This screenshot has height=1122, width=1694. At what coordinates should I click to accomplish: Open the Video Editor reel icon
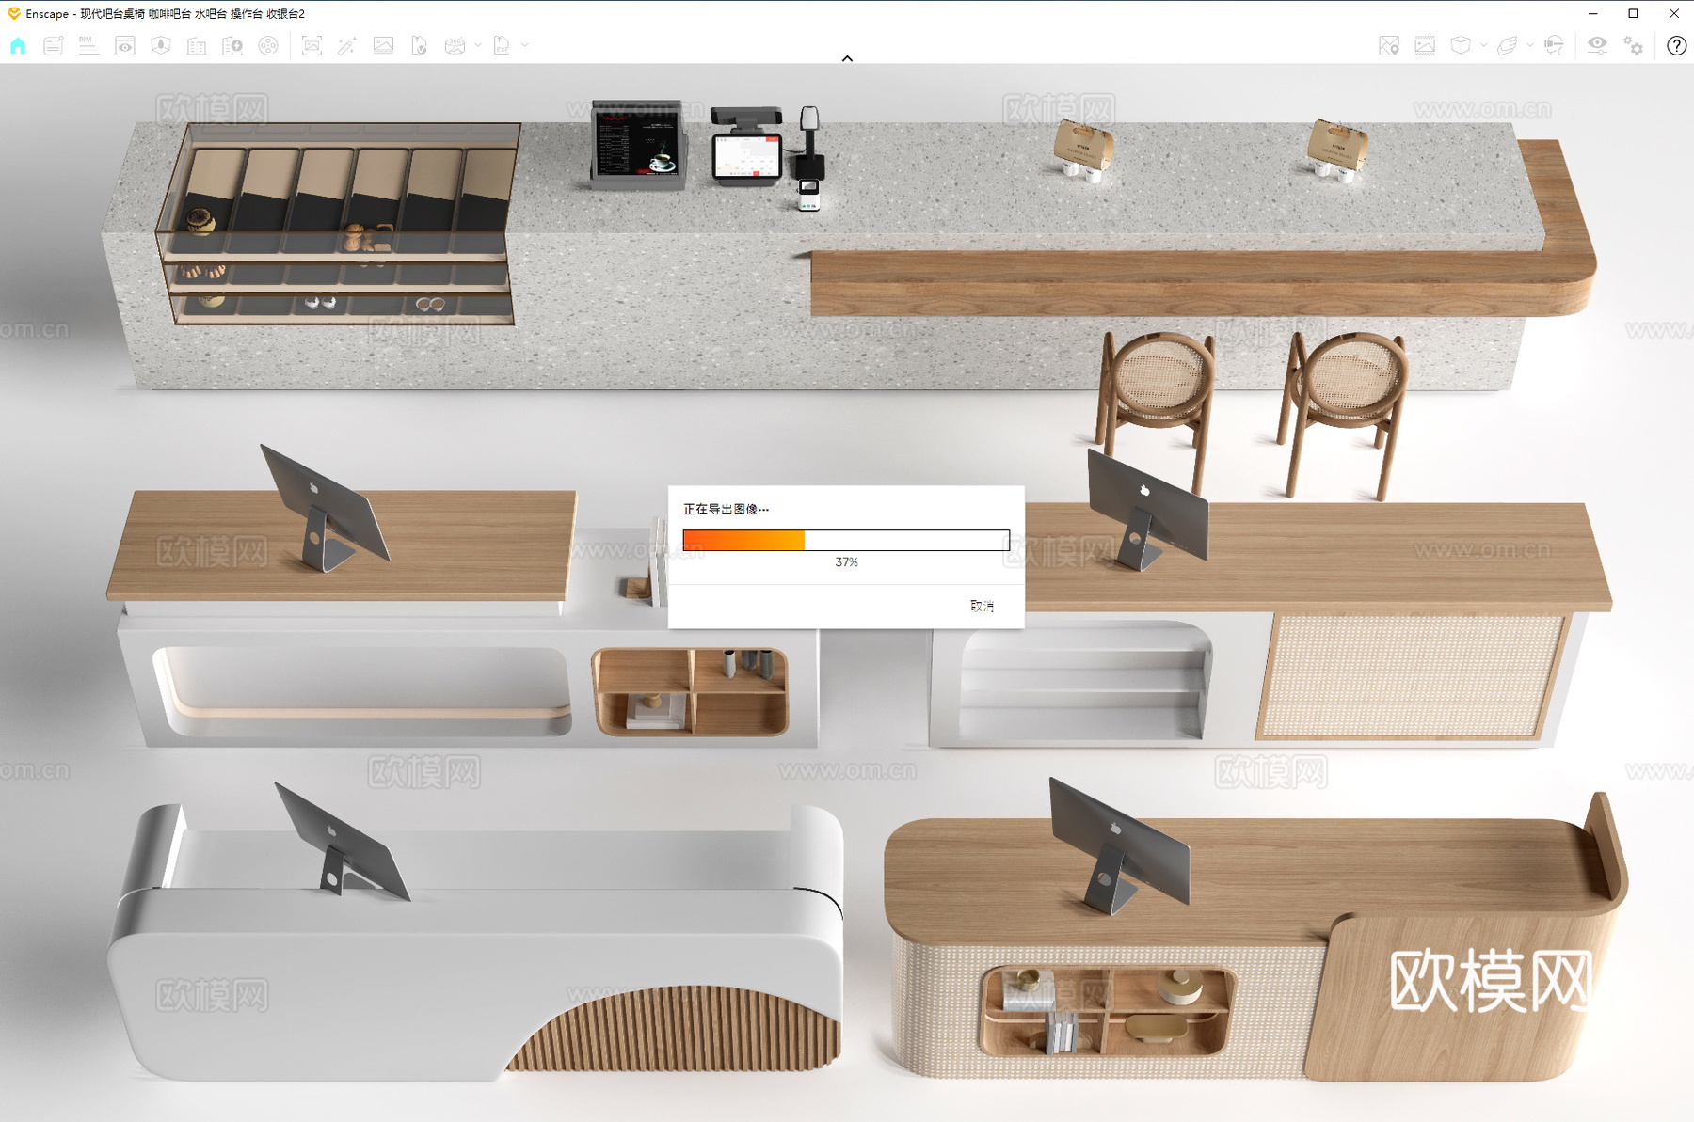coord(268,45)
